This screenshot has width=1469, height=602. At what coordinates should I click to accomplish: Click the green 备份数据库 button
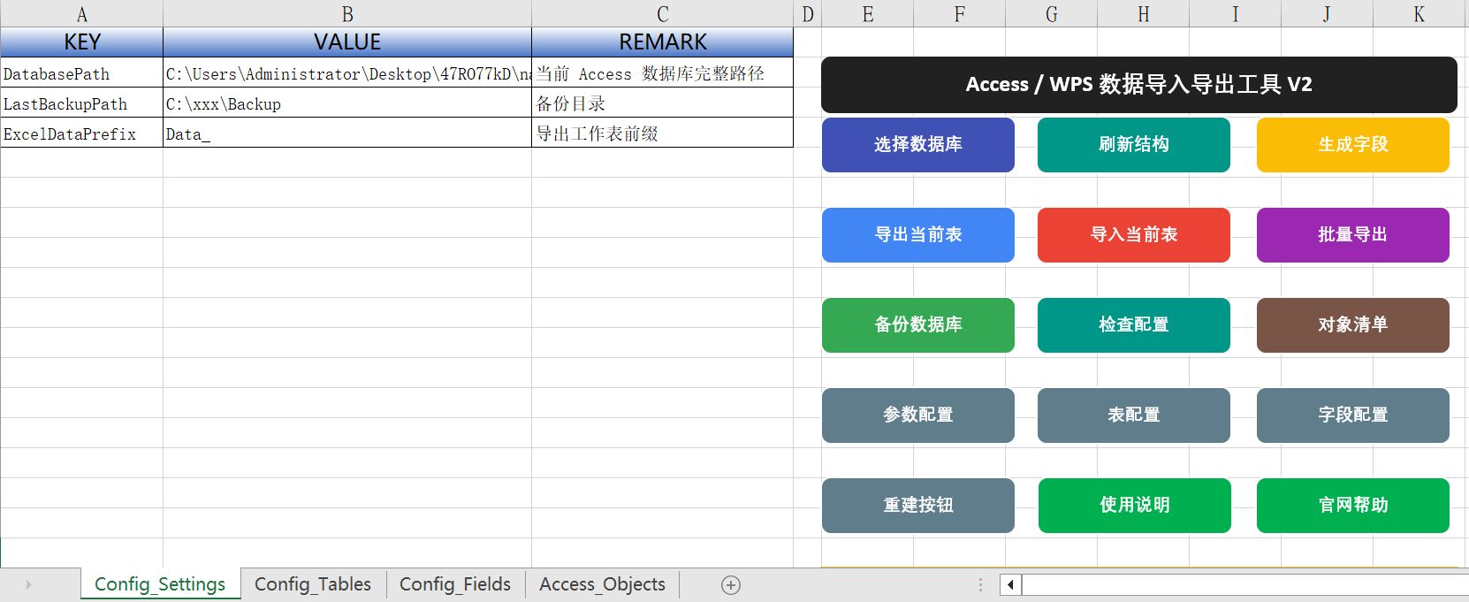(x=917, y=325)
